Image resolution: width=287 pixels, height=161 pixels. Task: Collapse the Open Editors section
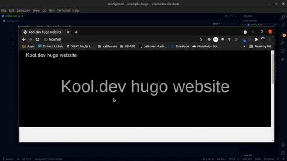pyautogui.click(x=250, y=21)
